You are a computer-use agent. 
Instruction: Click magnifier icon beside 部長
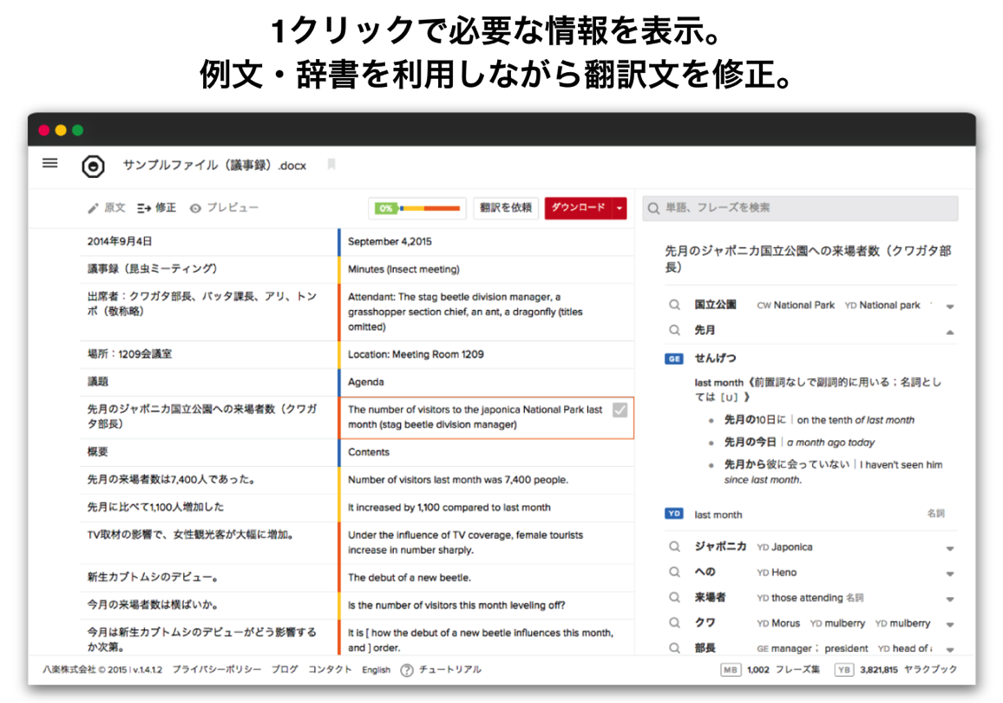pos(674,648)
